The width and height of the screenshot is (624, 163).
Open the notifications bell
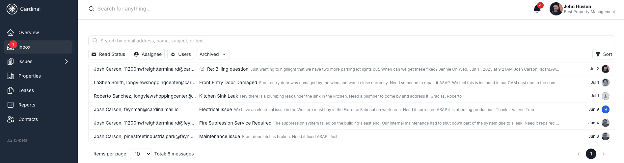(537, 9)
